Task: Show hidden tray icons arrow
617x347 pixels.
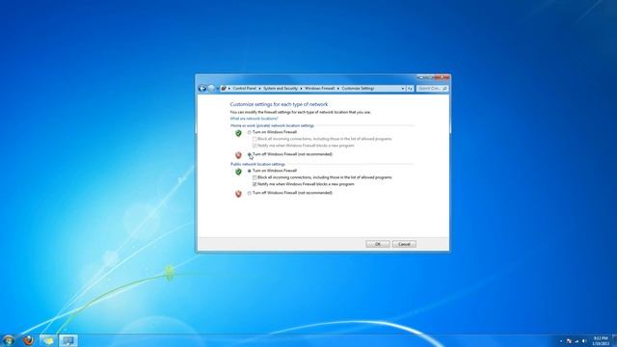Action: [x=561, y=341]
